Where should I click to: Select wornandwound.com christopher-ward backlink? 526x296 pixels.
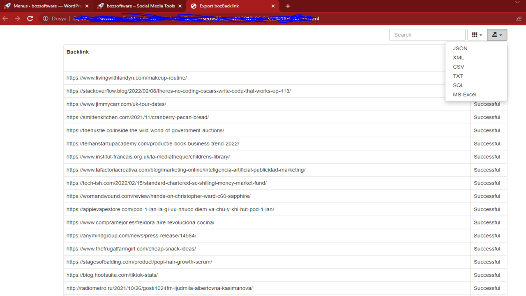(x=159, y=196)
